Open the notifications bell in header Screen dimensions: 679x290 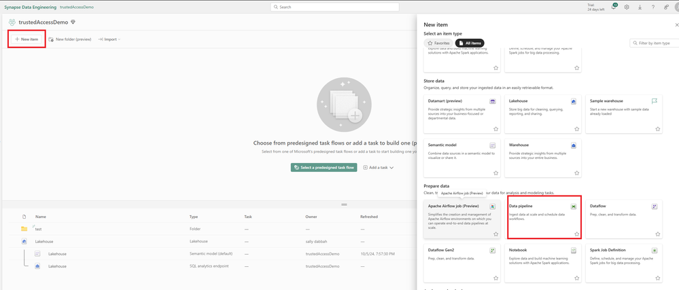(614, 7)
